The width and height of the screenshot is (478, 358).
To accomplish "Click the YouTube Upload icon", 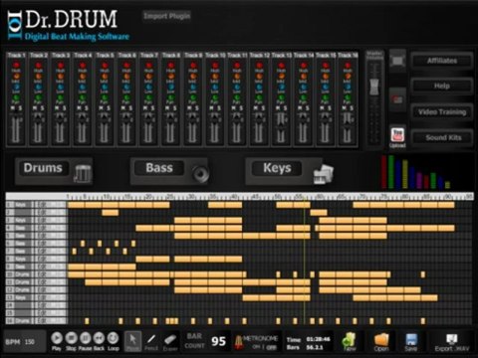I will pos(397,135).
